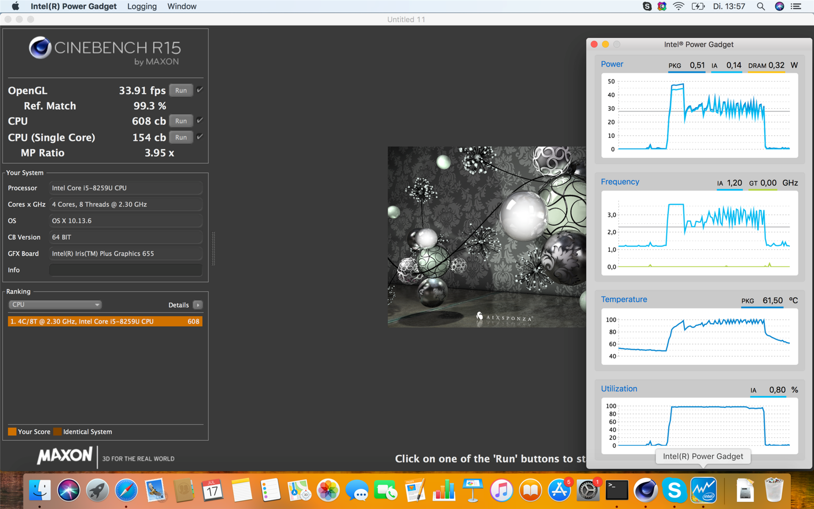Run the CPU benchmark test button
This screenshot has width=814, height=509.
[x=180, y=121]
